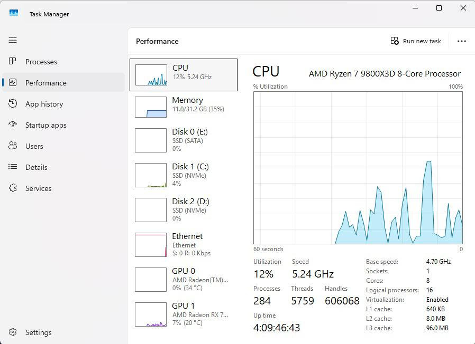Click Run new task button
475x344 pixels.
coord(416,41)
